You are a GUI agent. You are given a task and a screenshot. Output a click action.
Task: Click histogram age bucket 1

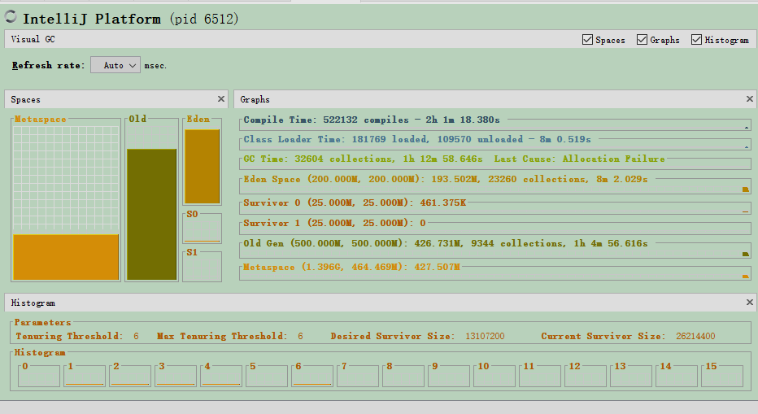pyautogui.click(x=85, y=375)
